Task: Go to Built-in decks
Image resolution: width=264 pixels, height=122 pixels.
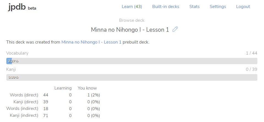Action: tap(166, 7)
